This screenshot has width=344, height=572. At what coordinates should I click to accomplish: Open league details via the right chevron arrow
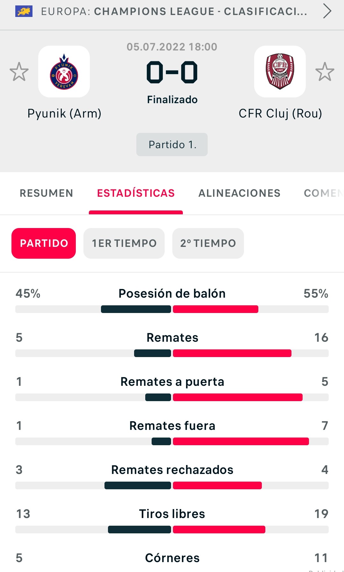click(327, 11)
